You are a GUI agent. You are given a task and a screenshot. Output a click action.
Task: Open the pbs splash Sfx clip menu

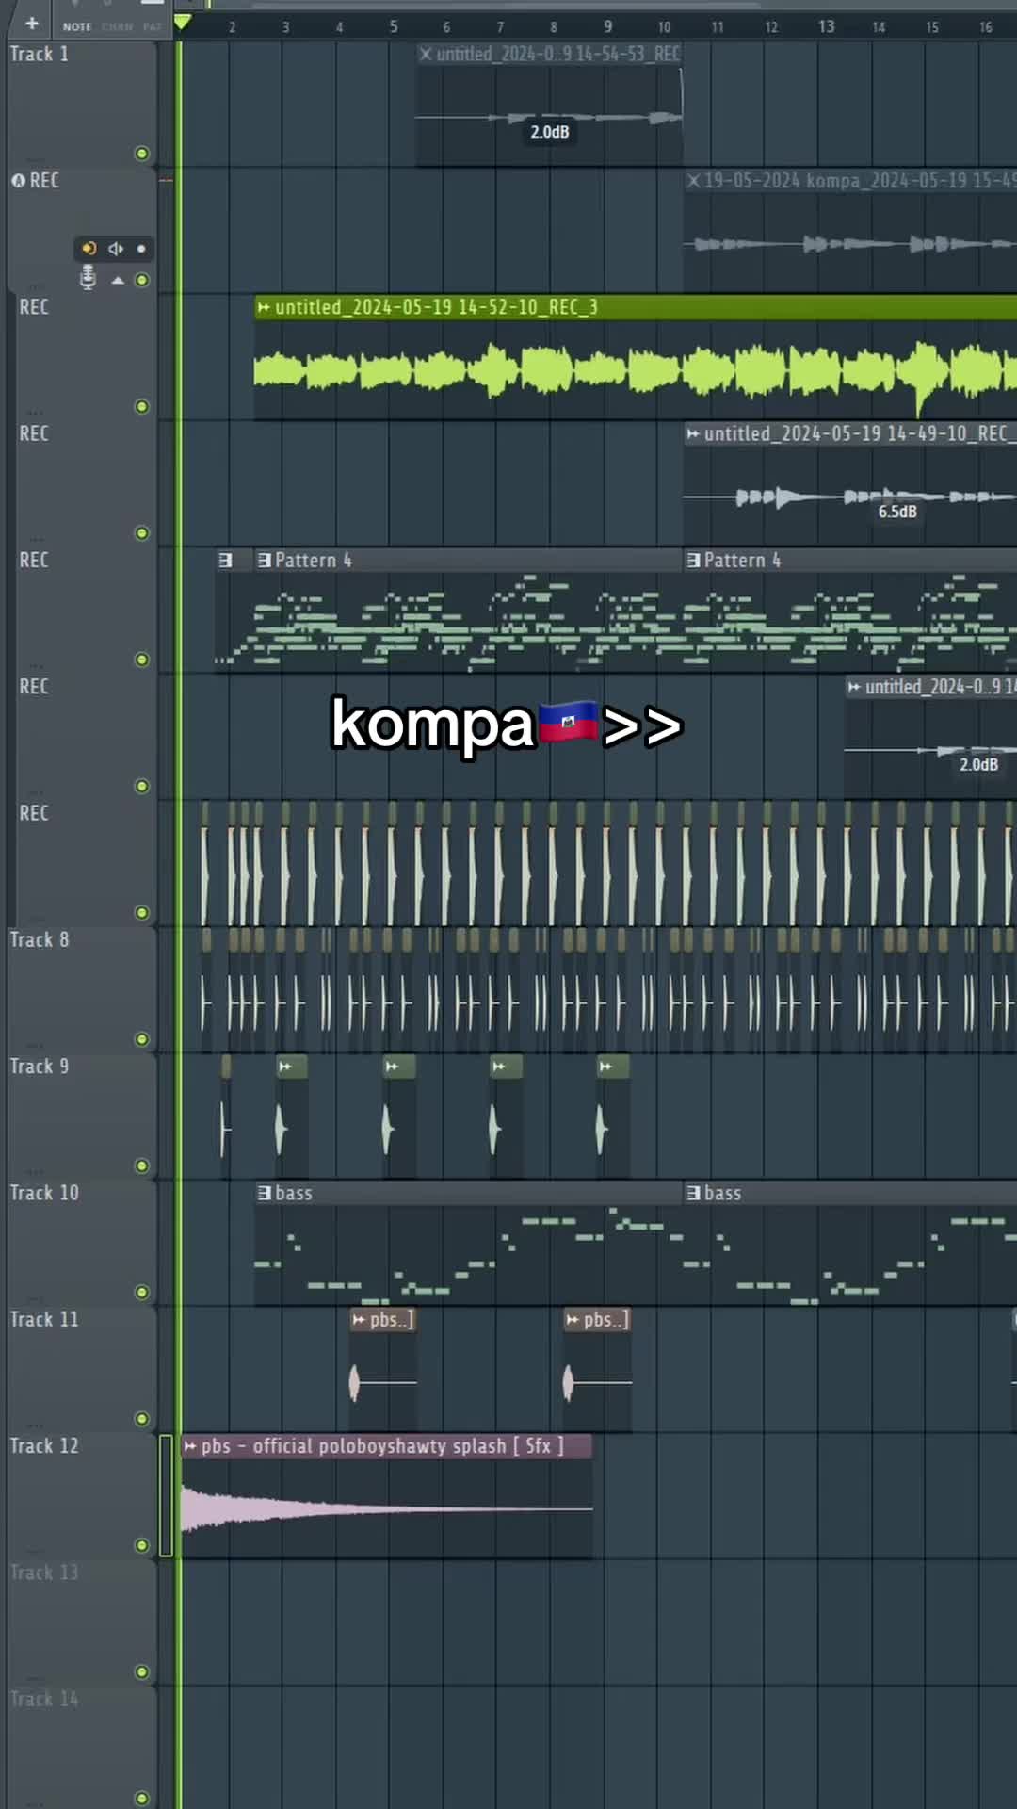click(x=191, y=1446)
